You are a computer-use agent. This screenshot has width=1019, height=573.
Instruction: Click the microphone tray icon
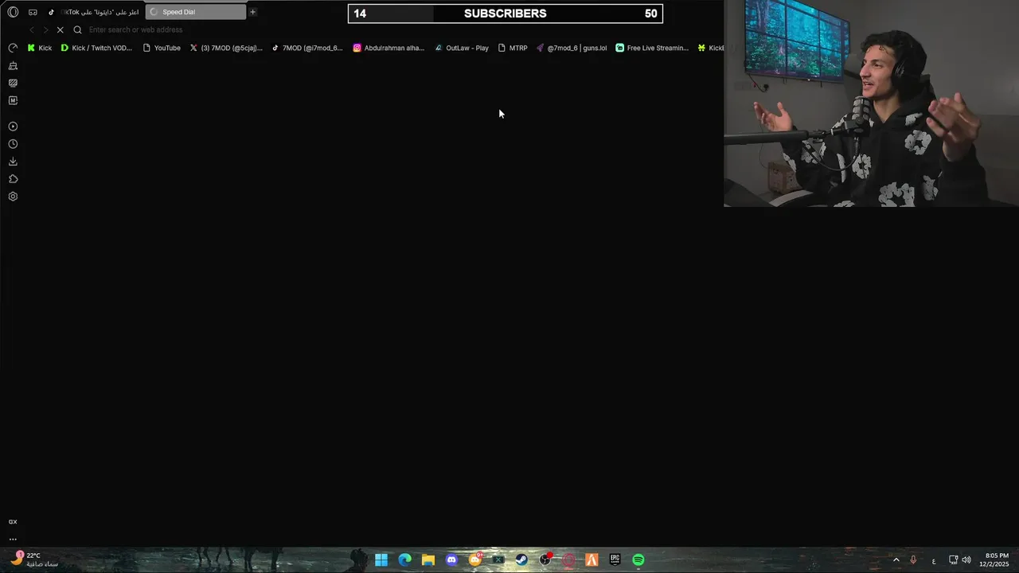click(913, 560)
